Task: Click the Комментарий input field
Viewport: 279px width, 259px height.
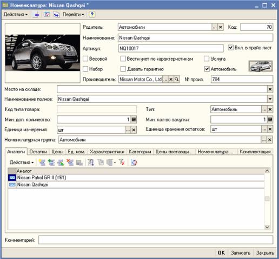Action: [156, 240]
